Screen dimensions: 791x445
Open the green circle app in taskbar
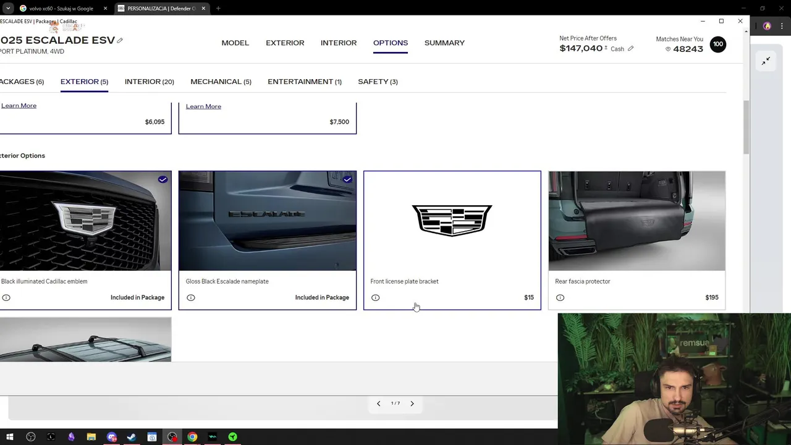(232, 437)
